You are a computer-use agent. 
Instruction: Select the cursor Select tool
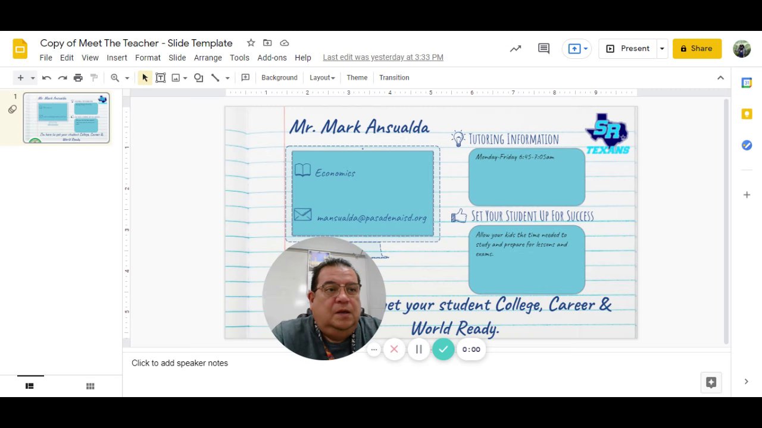145,78
